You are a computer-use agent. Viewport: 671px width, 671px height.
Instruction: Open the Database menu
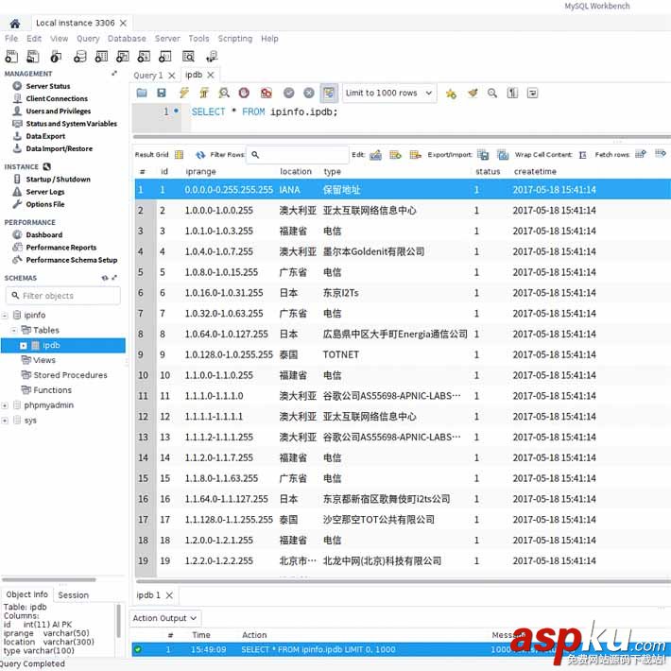(x=127, y=39)
